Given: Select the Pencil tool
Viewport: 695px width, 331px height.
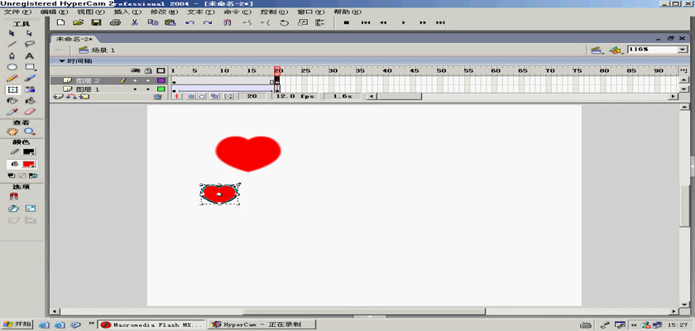Looking at the screenshot, I should (12, 79).
